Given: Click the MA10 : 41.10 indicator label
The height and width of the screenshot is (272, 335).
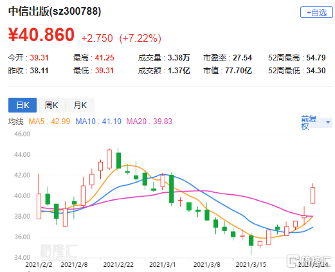Looking at the screenshot, I should point(98,122).
